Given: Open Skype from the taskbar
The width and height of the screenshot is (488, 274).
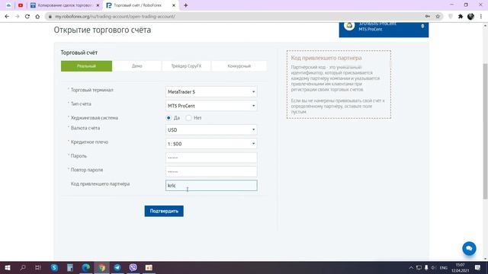Looking at the screenshot, I should pos(54,267).
